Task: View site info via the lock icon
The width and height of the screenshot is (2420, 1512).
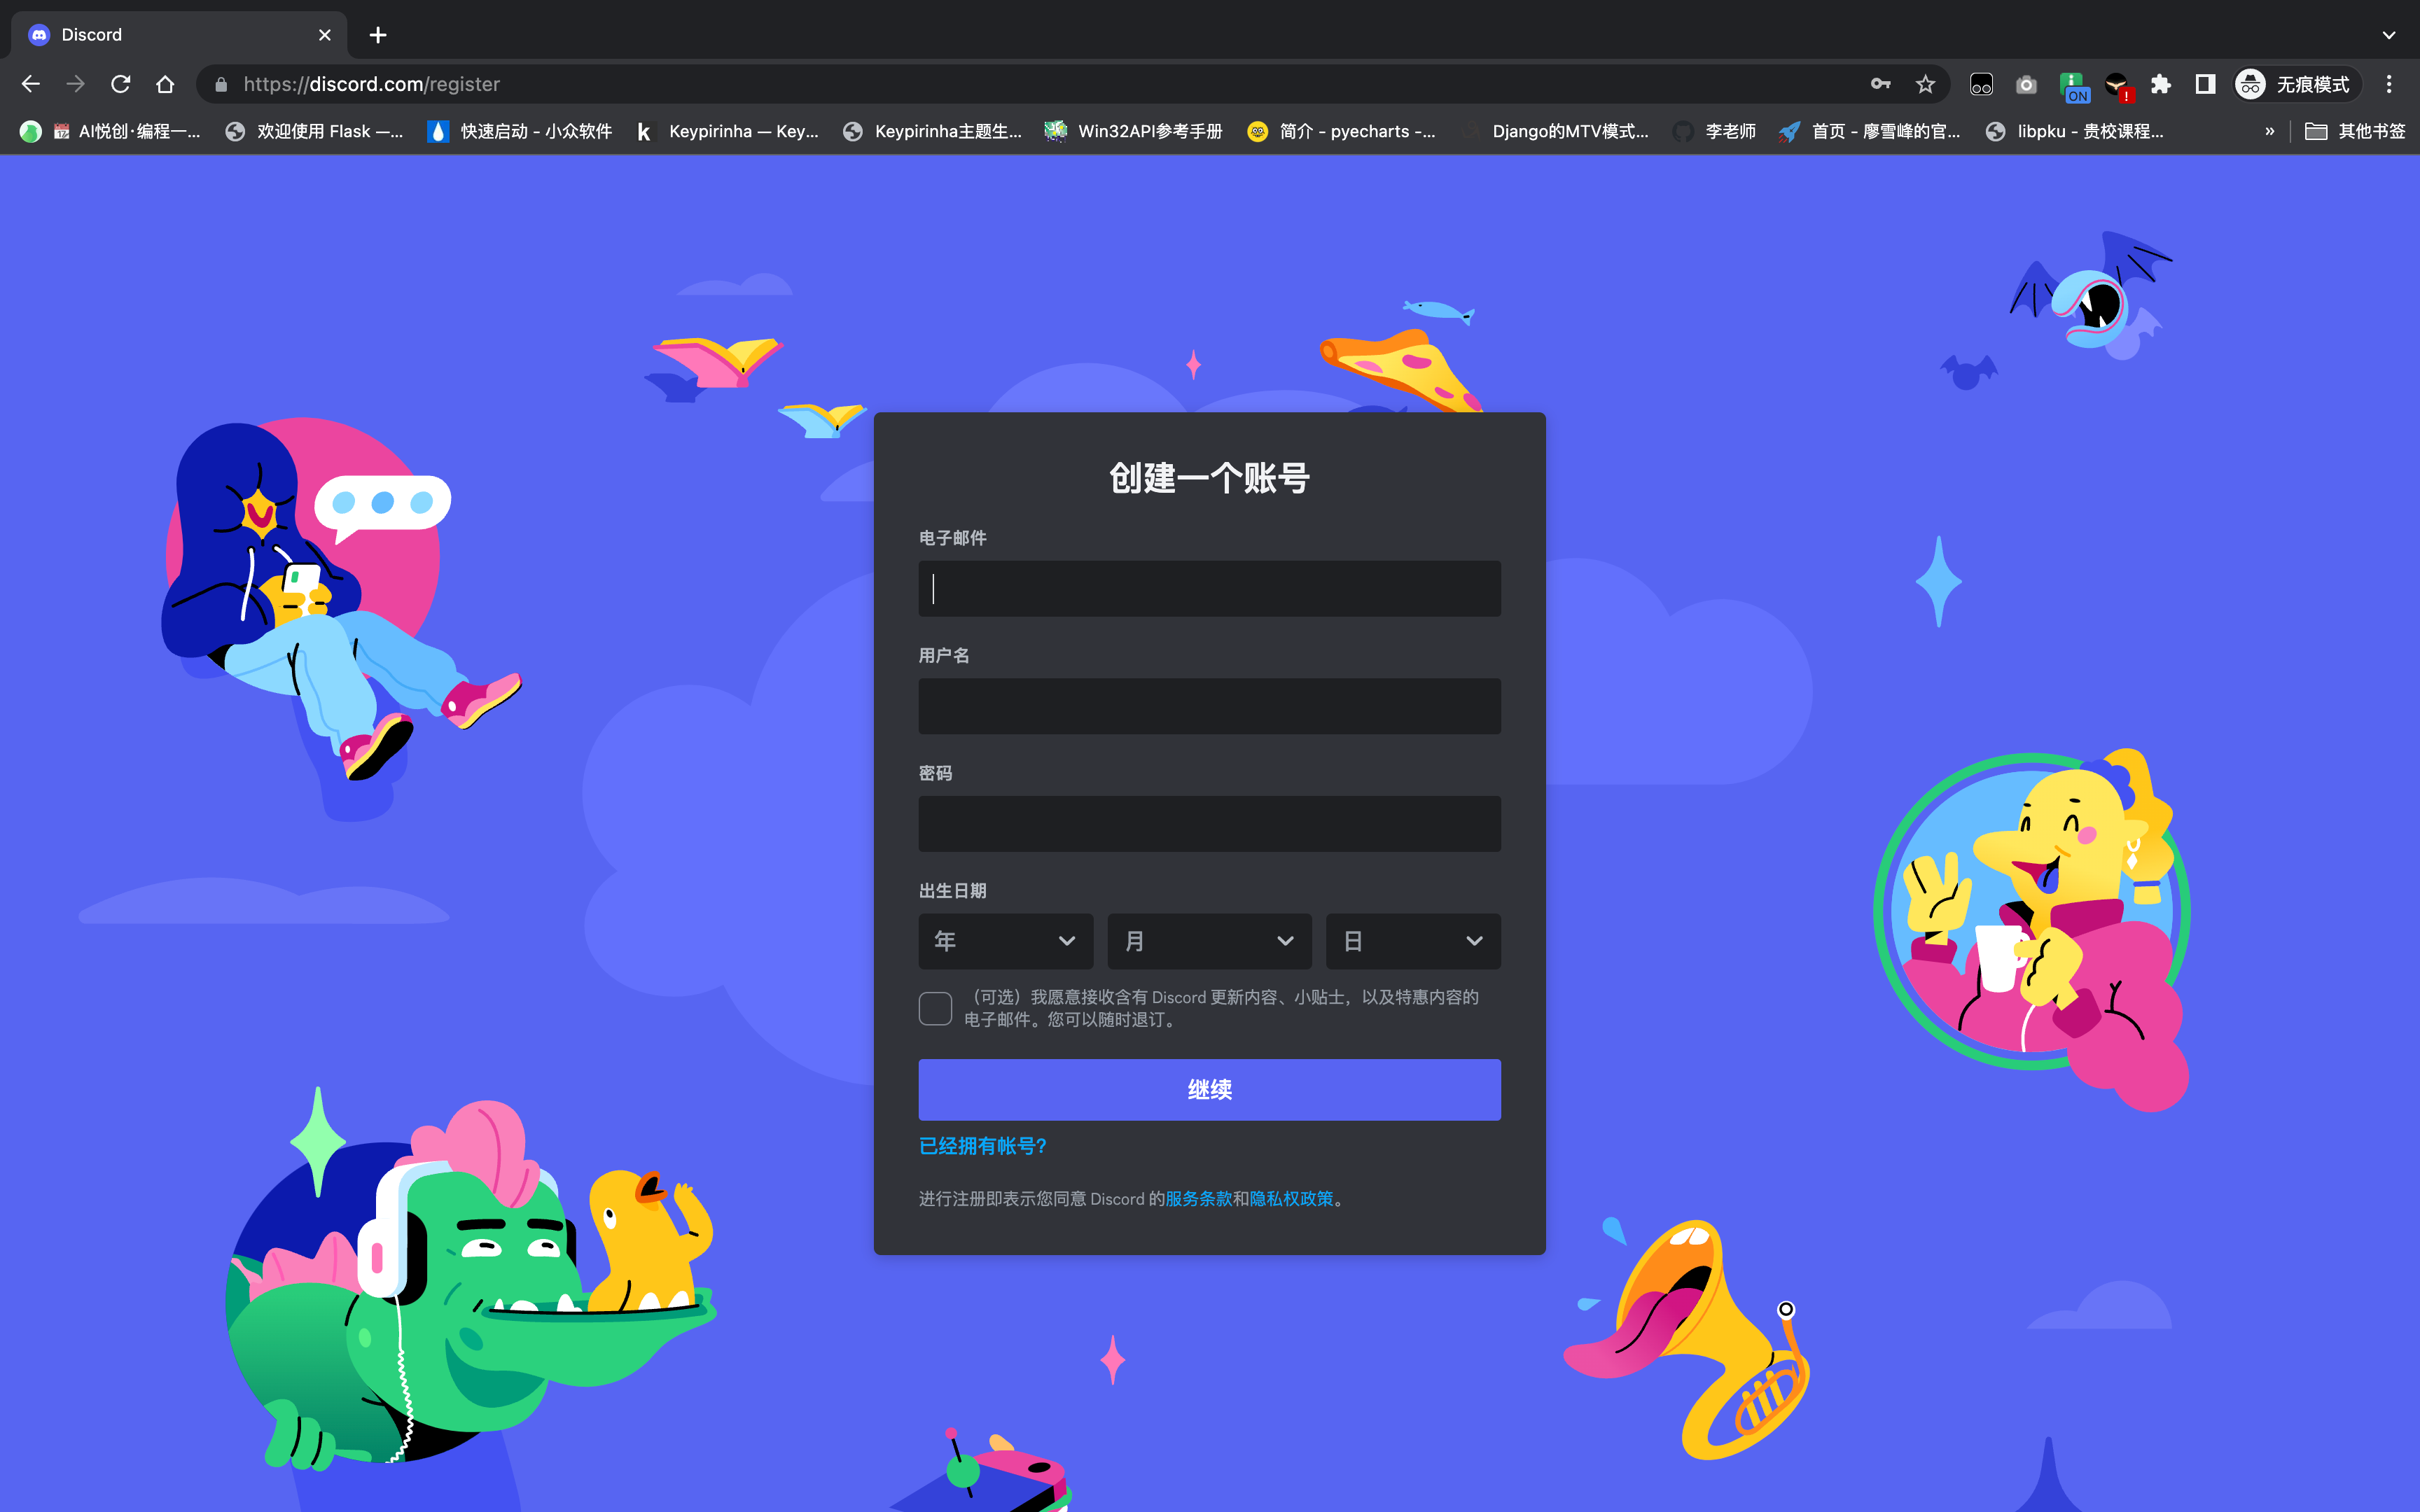Action: [x=222, y=84]
